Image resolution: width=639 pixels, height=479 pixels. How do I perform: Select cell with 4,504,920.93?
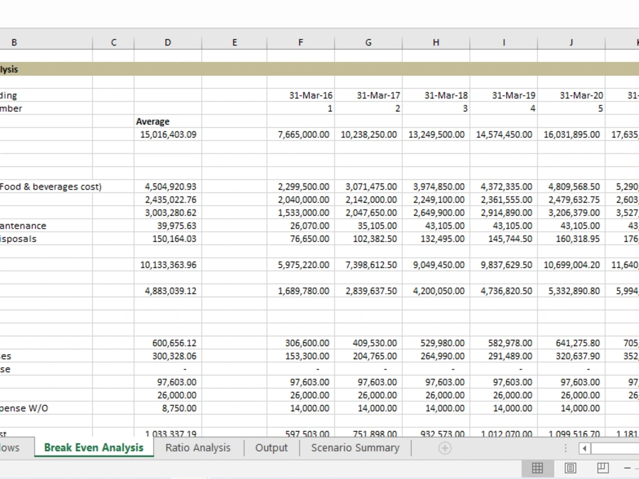[x=167, y=186]
